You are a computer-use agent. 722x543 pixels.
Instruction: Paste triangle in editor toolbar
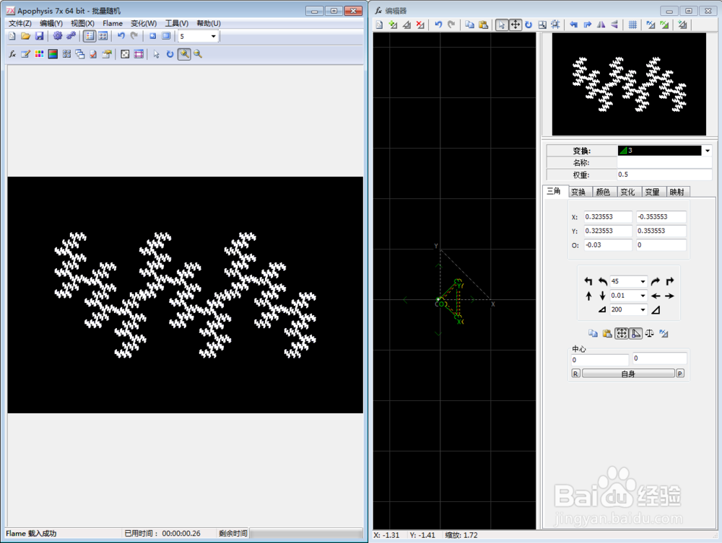pyautogui.click(x=483, y=25)
